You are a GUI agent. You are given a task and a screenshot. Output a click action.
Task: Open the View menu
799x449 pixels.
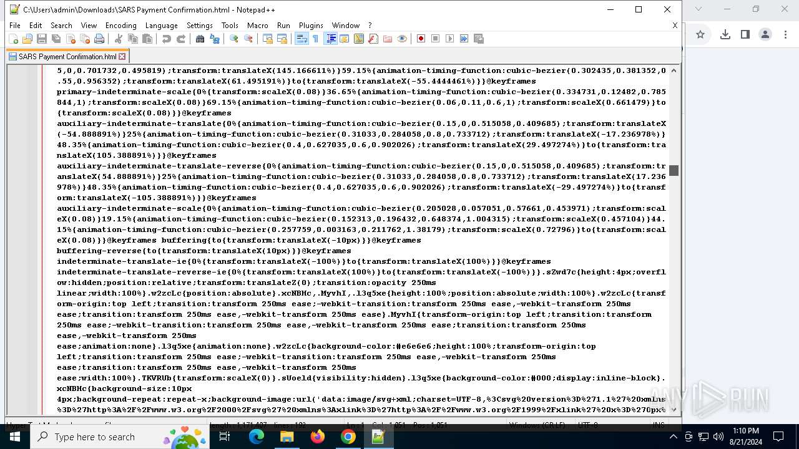89,26
